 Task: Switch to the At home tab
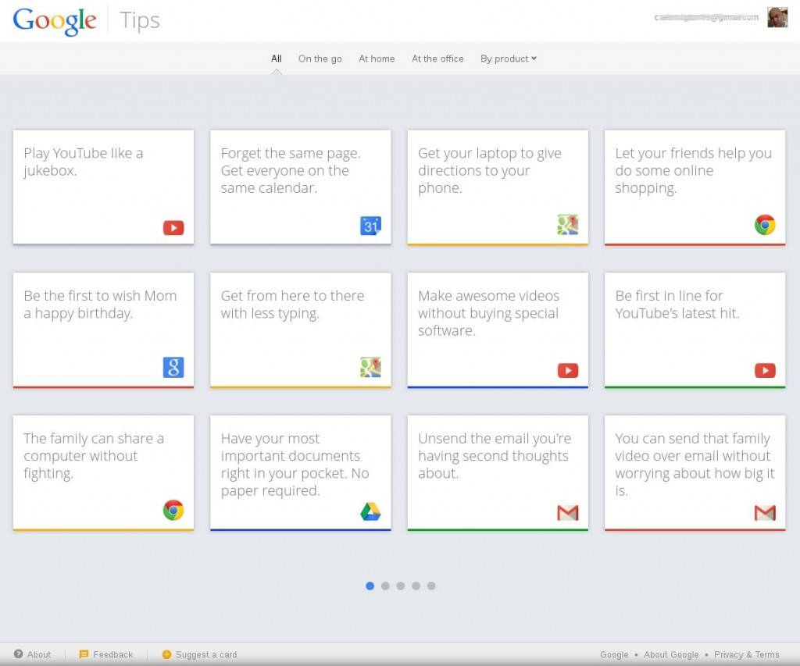[377, 58]
